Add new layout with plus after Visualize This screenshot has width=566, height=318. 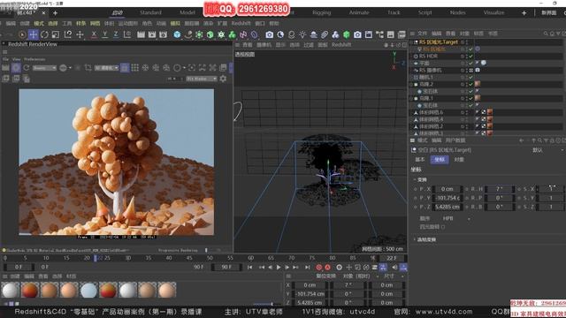524,13
